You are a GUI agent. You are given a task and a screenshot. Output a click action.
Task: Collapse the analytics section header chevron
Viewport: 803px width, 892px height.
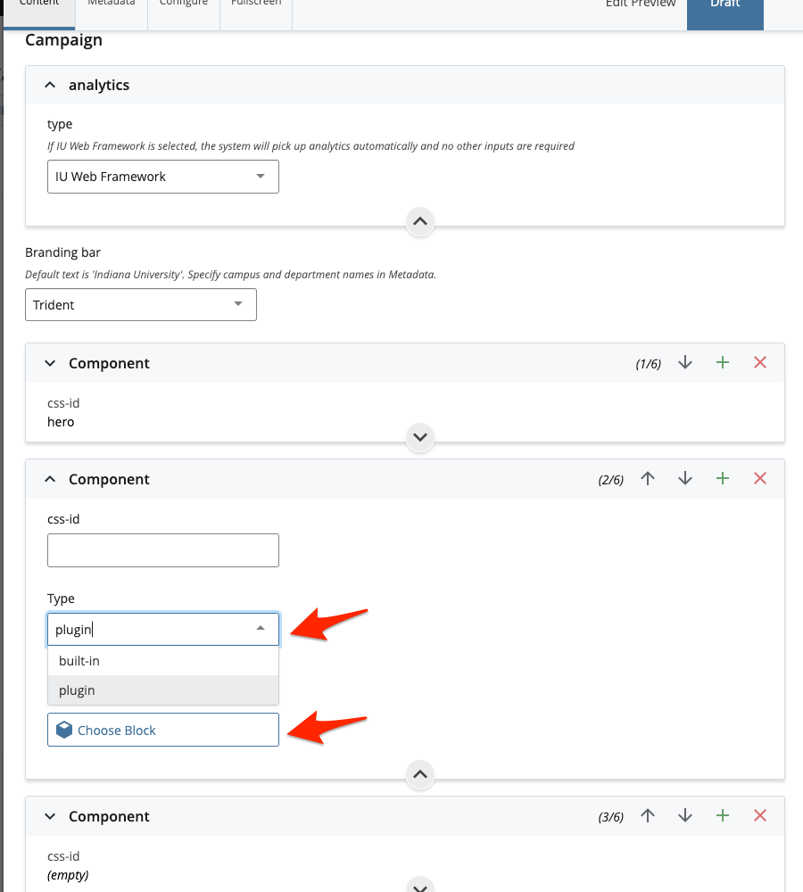[50, 85]
